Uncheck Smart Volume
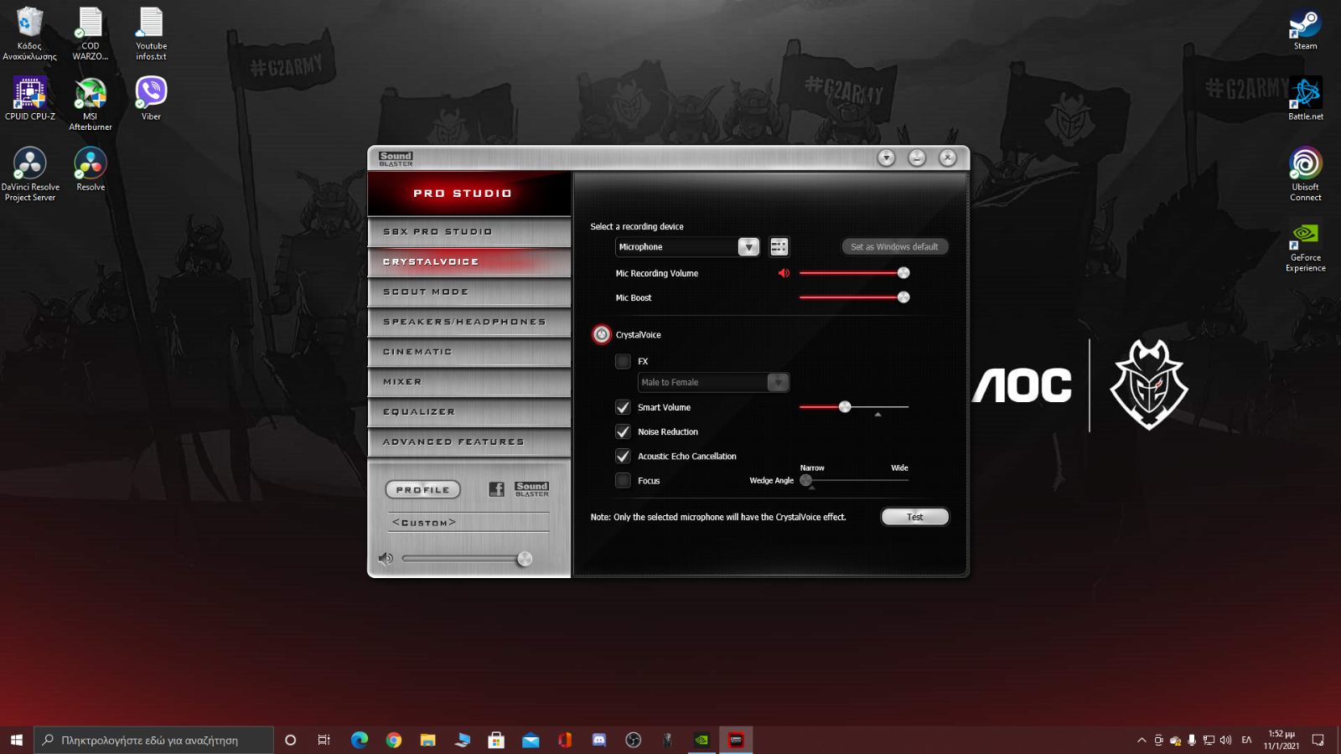The width and height of the screenshot is (1341, 754). coord(623,407)
